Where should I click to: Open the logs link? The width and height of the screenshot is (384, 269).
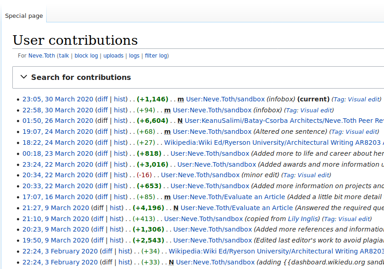tap(134, 56)
